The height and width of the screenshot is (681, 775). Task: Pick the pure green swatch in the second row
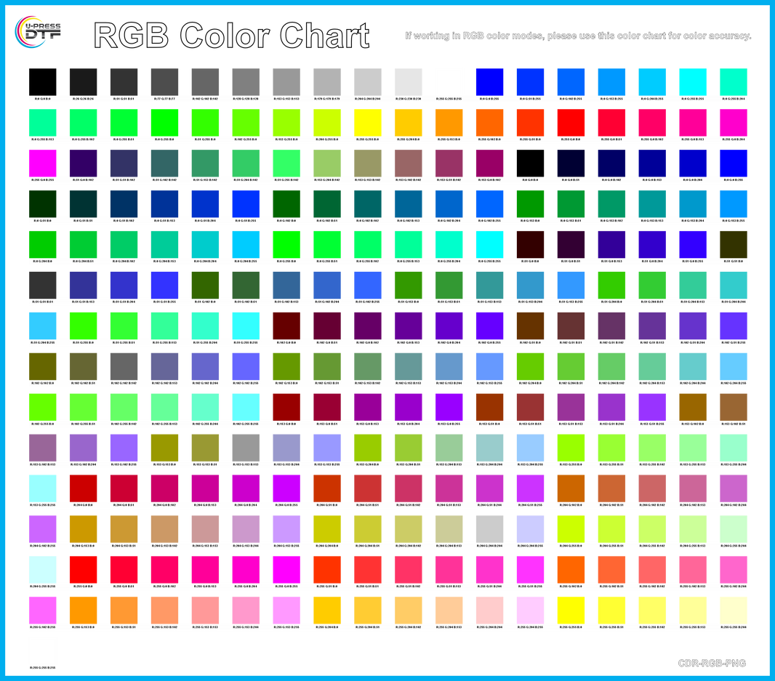[x=164, y=121]
